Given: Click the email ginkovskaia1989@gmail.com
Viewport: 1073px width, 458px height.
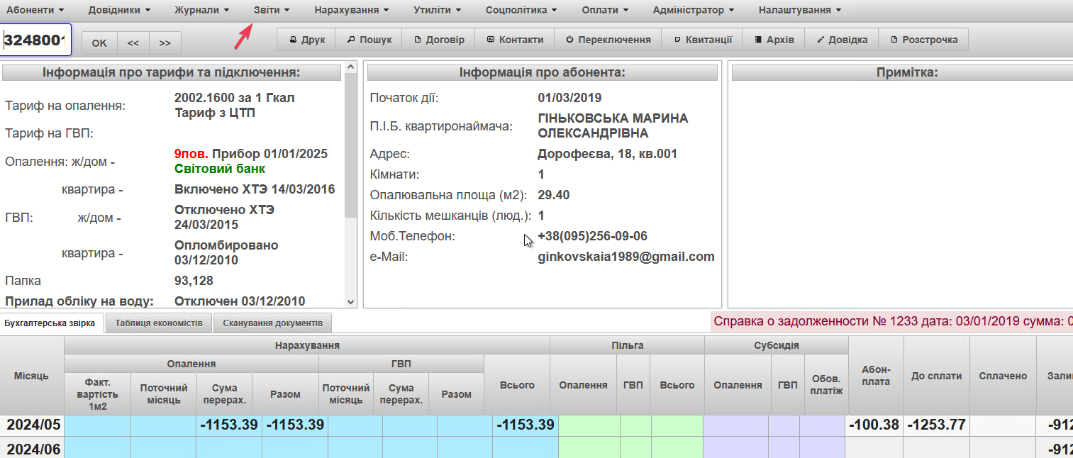Looking at the screenshot, I should [626, 257].
